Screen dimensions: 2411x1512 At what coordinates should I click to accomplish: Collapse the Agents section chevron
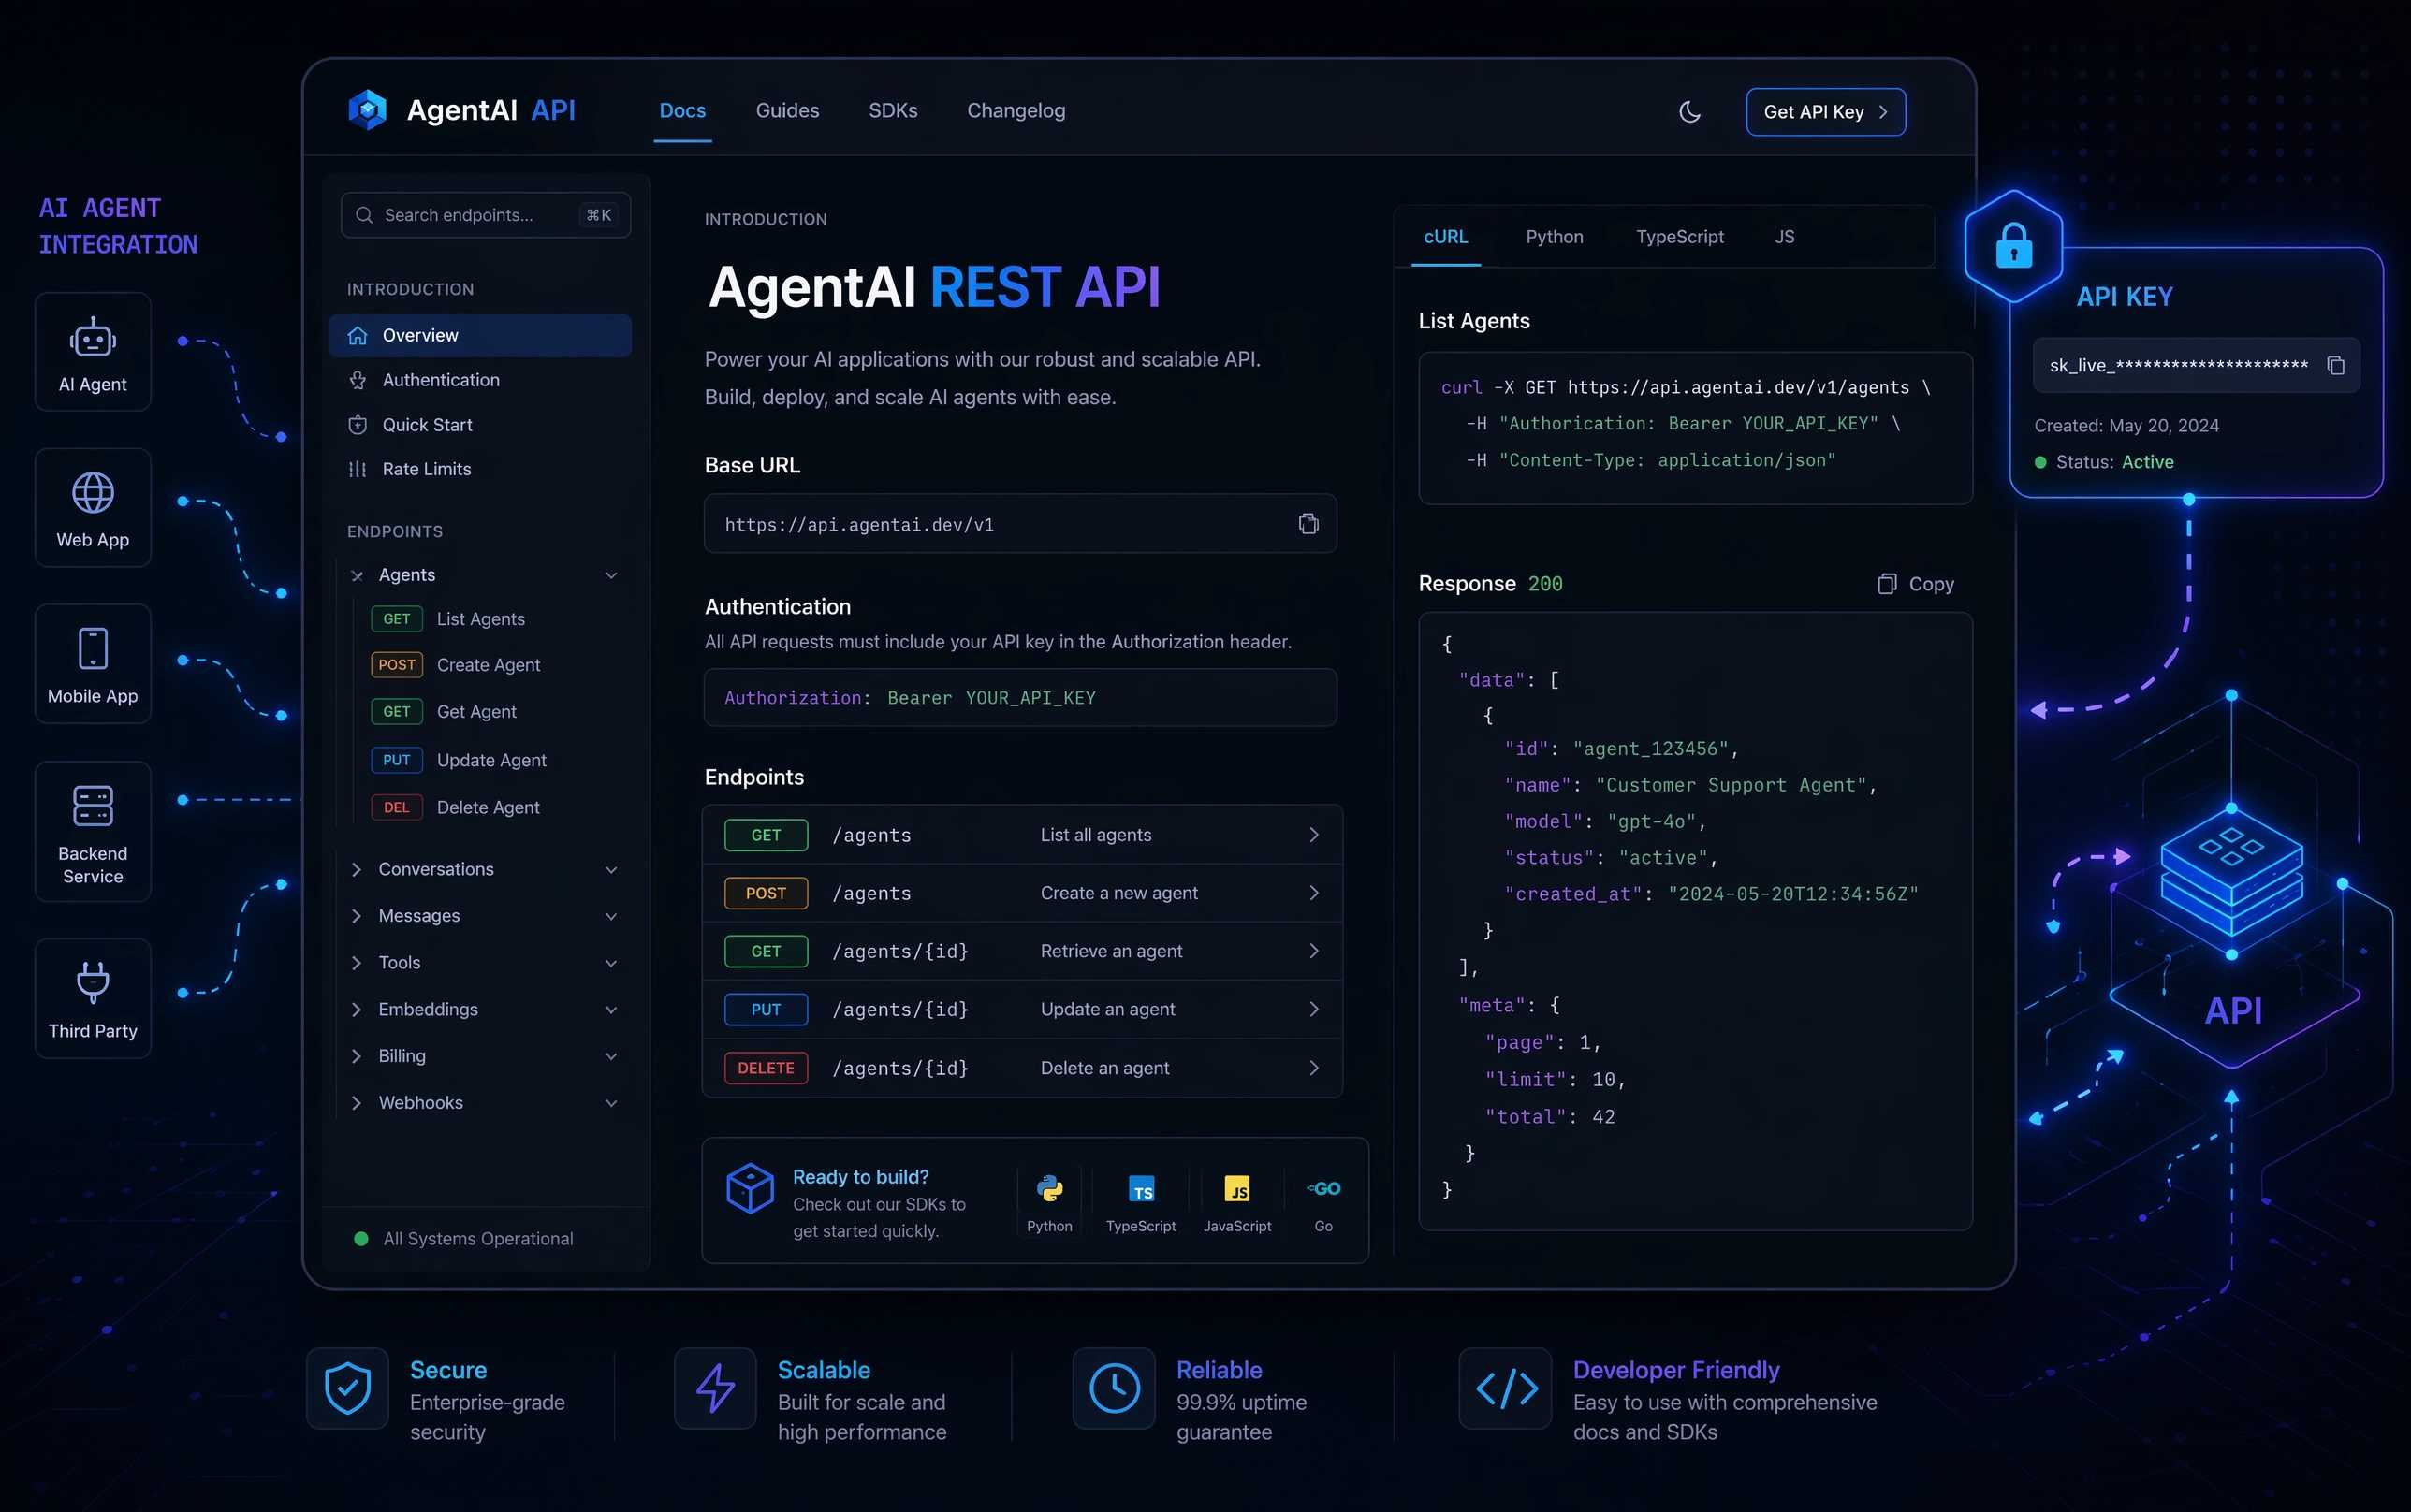pyautogui.click(x=611, y=575)
